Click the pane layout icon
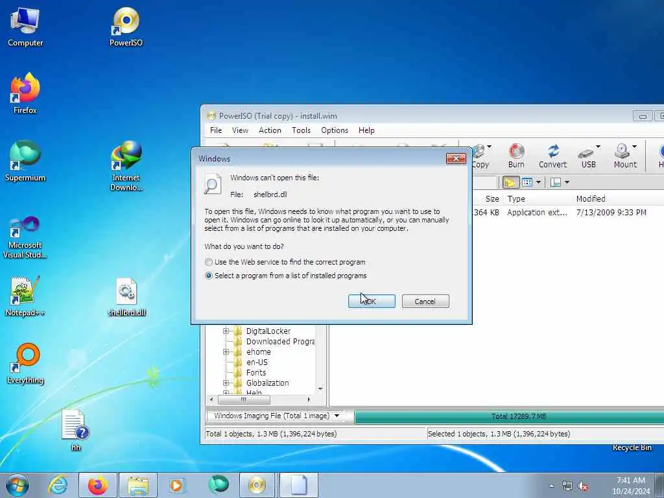The image size is (664, 498). [x=555, y=182]
